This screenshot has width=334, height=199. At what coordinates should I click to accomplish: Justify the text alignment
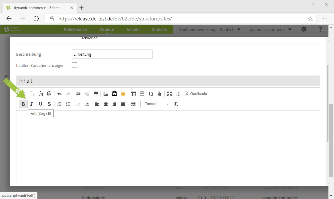pos(123,104)
